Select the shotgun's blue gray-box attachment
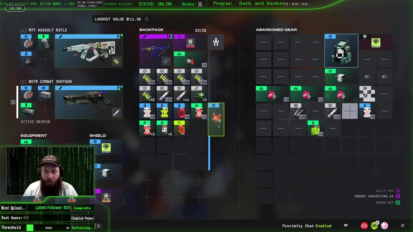The height and width of the screenshot is (232, 413). point(45,93)
